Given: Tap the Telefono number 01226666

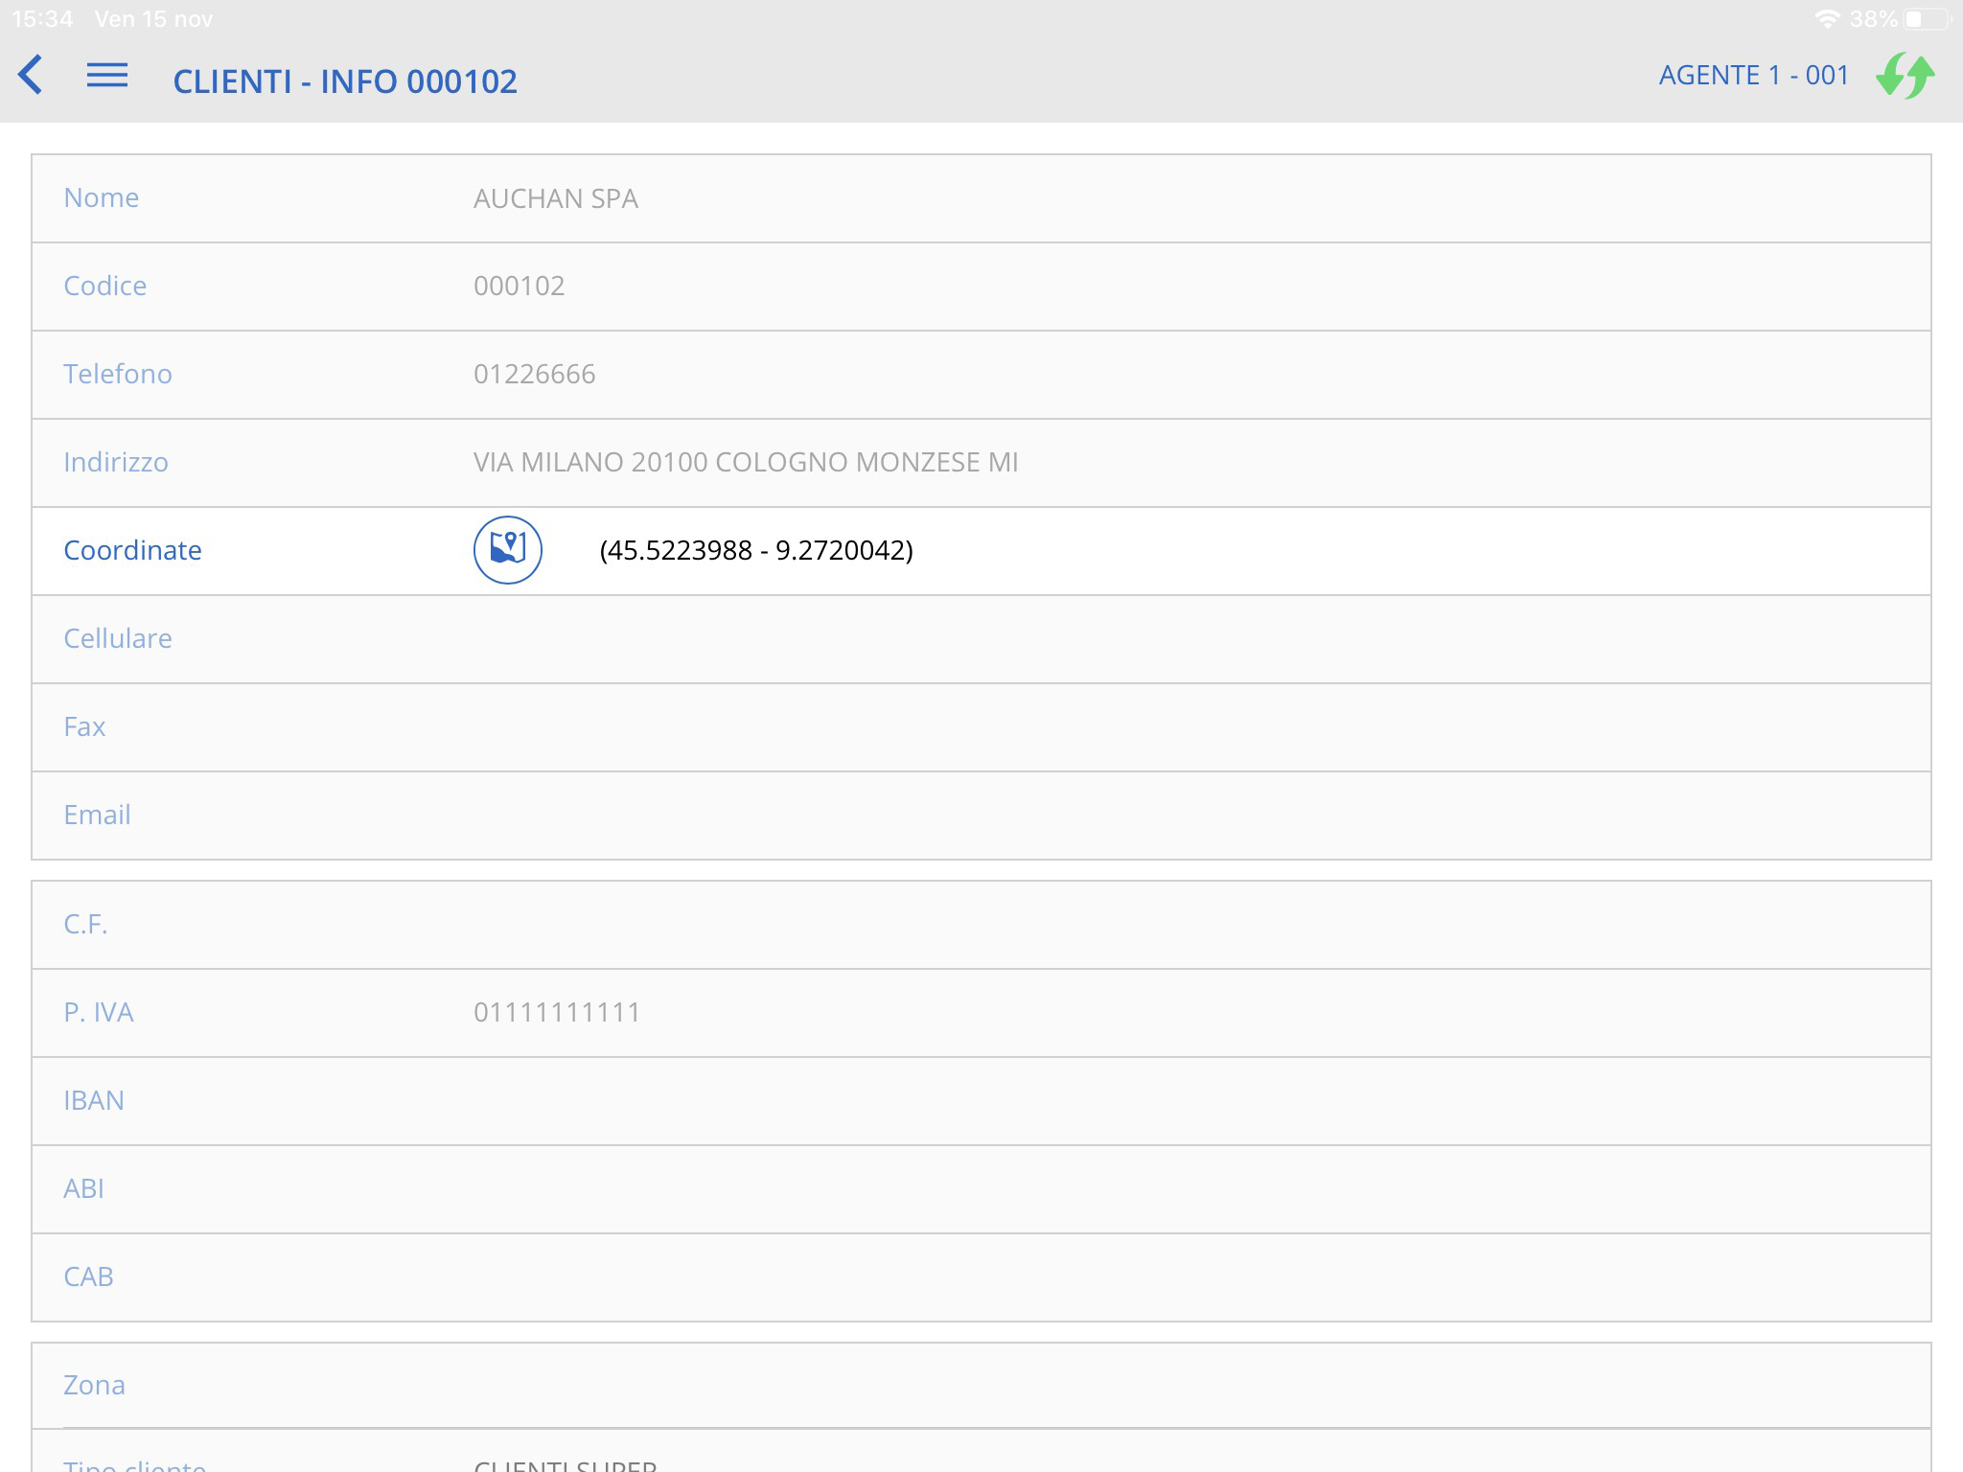Looking at the screenshot, I should click(534, 374).
